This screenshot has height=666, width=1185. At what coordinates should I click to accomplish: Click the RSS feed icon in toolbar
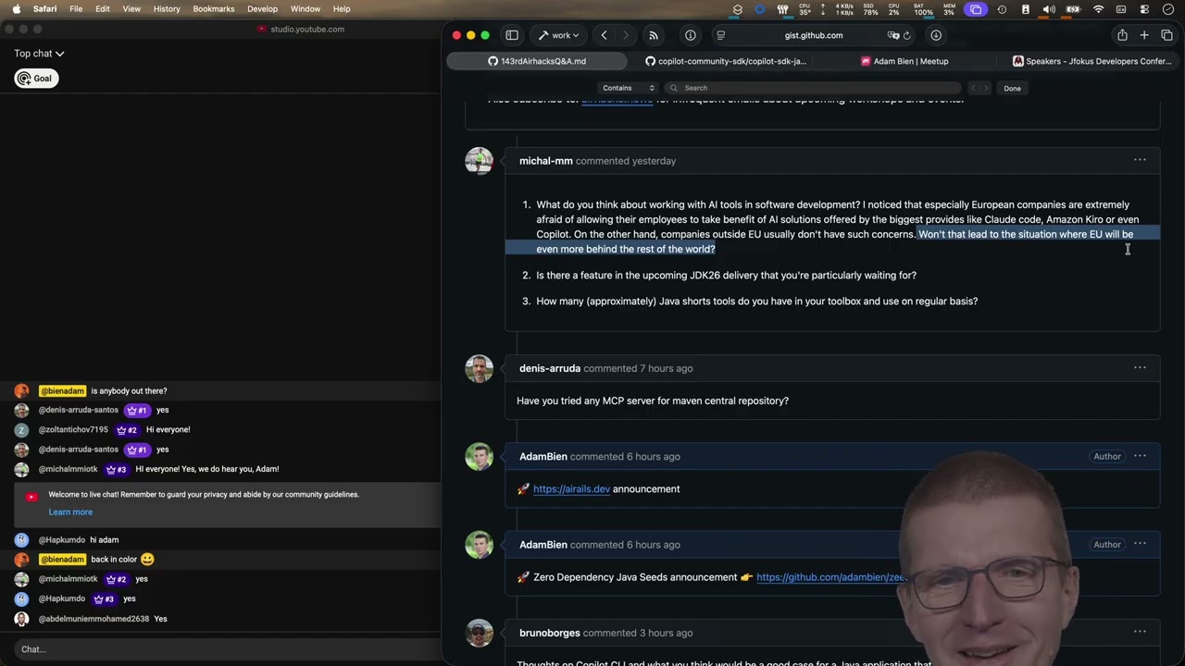click(x=654, y=35)
